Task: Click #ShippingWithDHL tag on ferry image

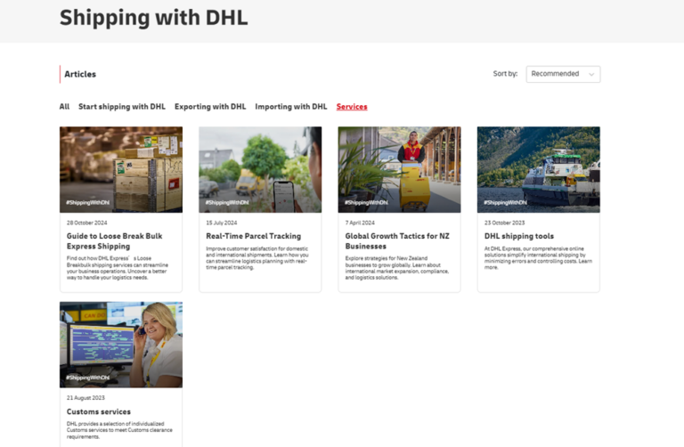Action: coord(504,203)
